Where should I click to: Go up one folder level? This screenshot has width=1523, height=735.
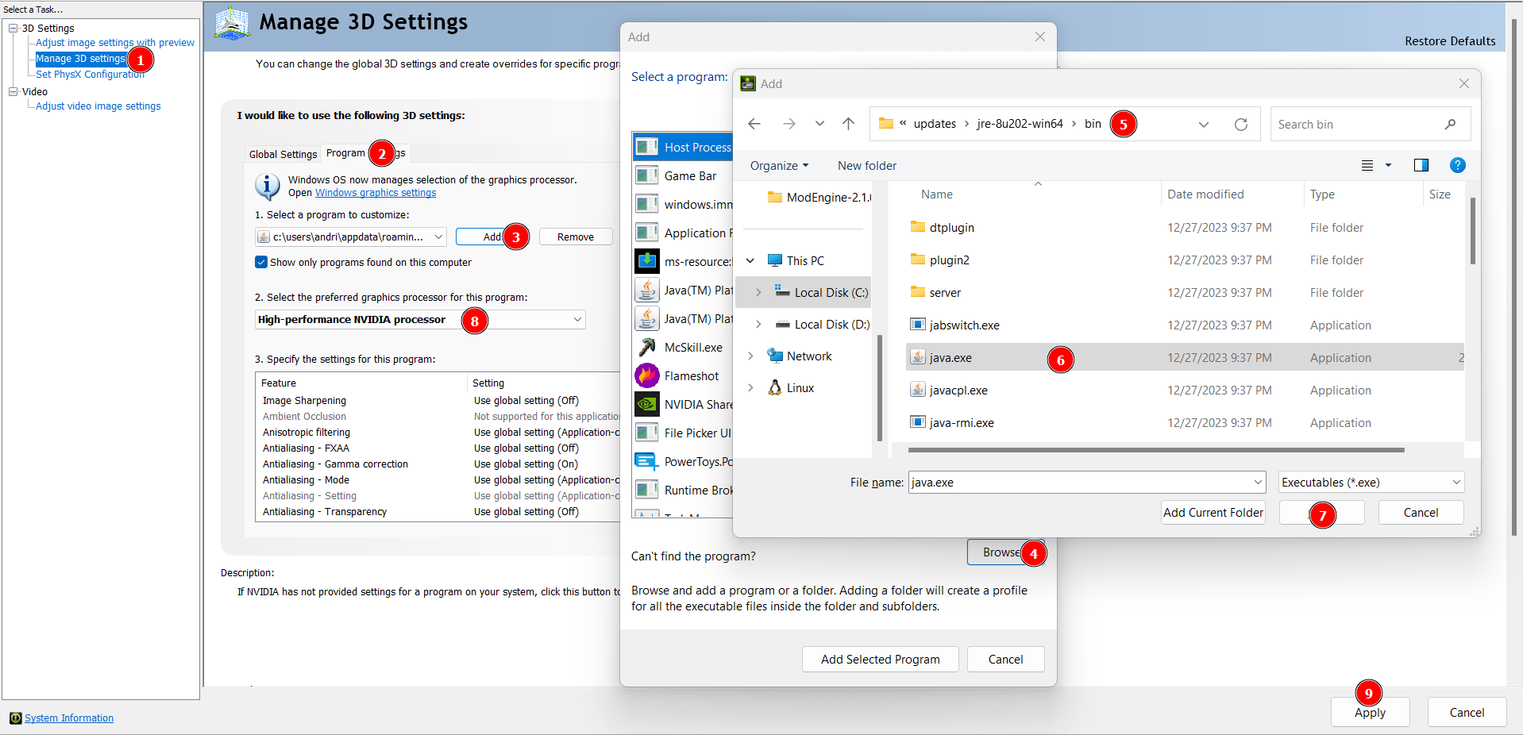click(848, 124)
